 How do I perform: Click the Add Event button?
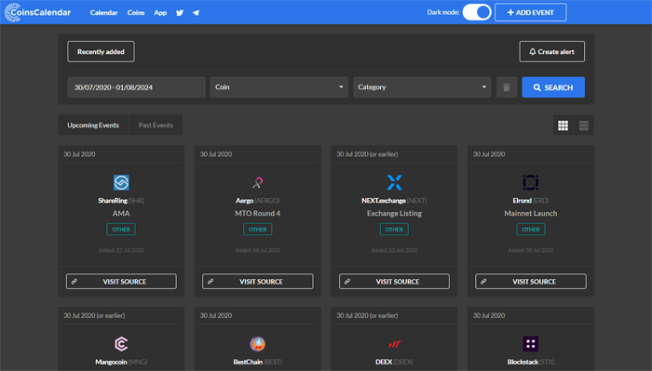(x=531, y=12)
